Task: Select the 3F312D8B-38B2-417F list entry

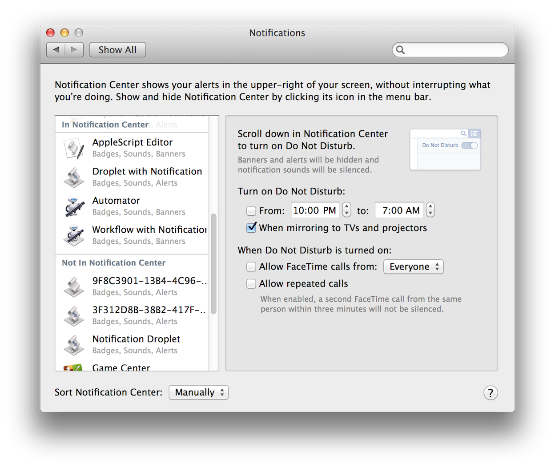Action: (149, 315)
